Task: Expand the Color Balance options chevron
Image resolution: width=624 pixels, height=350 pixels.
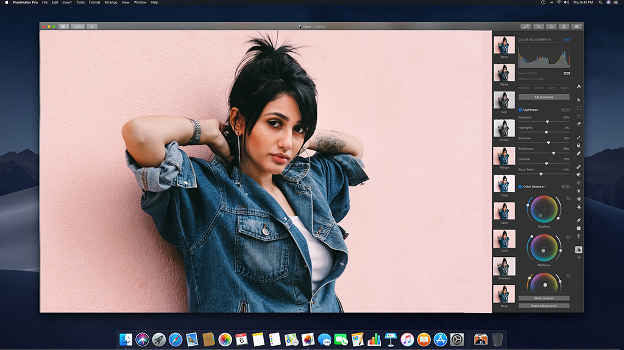Action: (x=545, y=186)
